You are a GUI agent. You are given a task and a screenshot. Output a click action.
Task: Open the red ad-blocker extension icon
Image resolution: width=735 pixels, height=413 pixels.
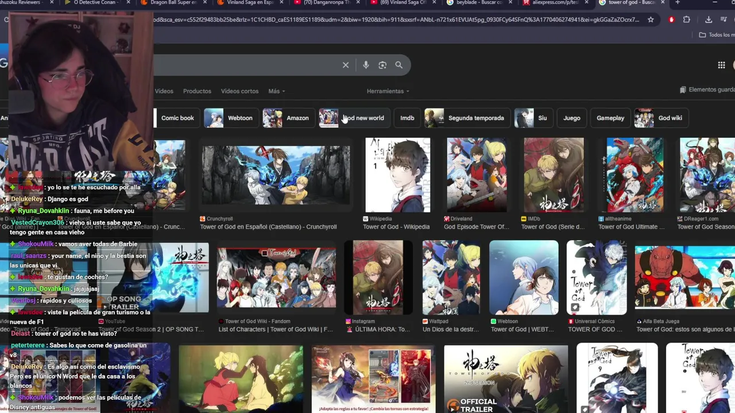point(671,20)
